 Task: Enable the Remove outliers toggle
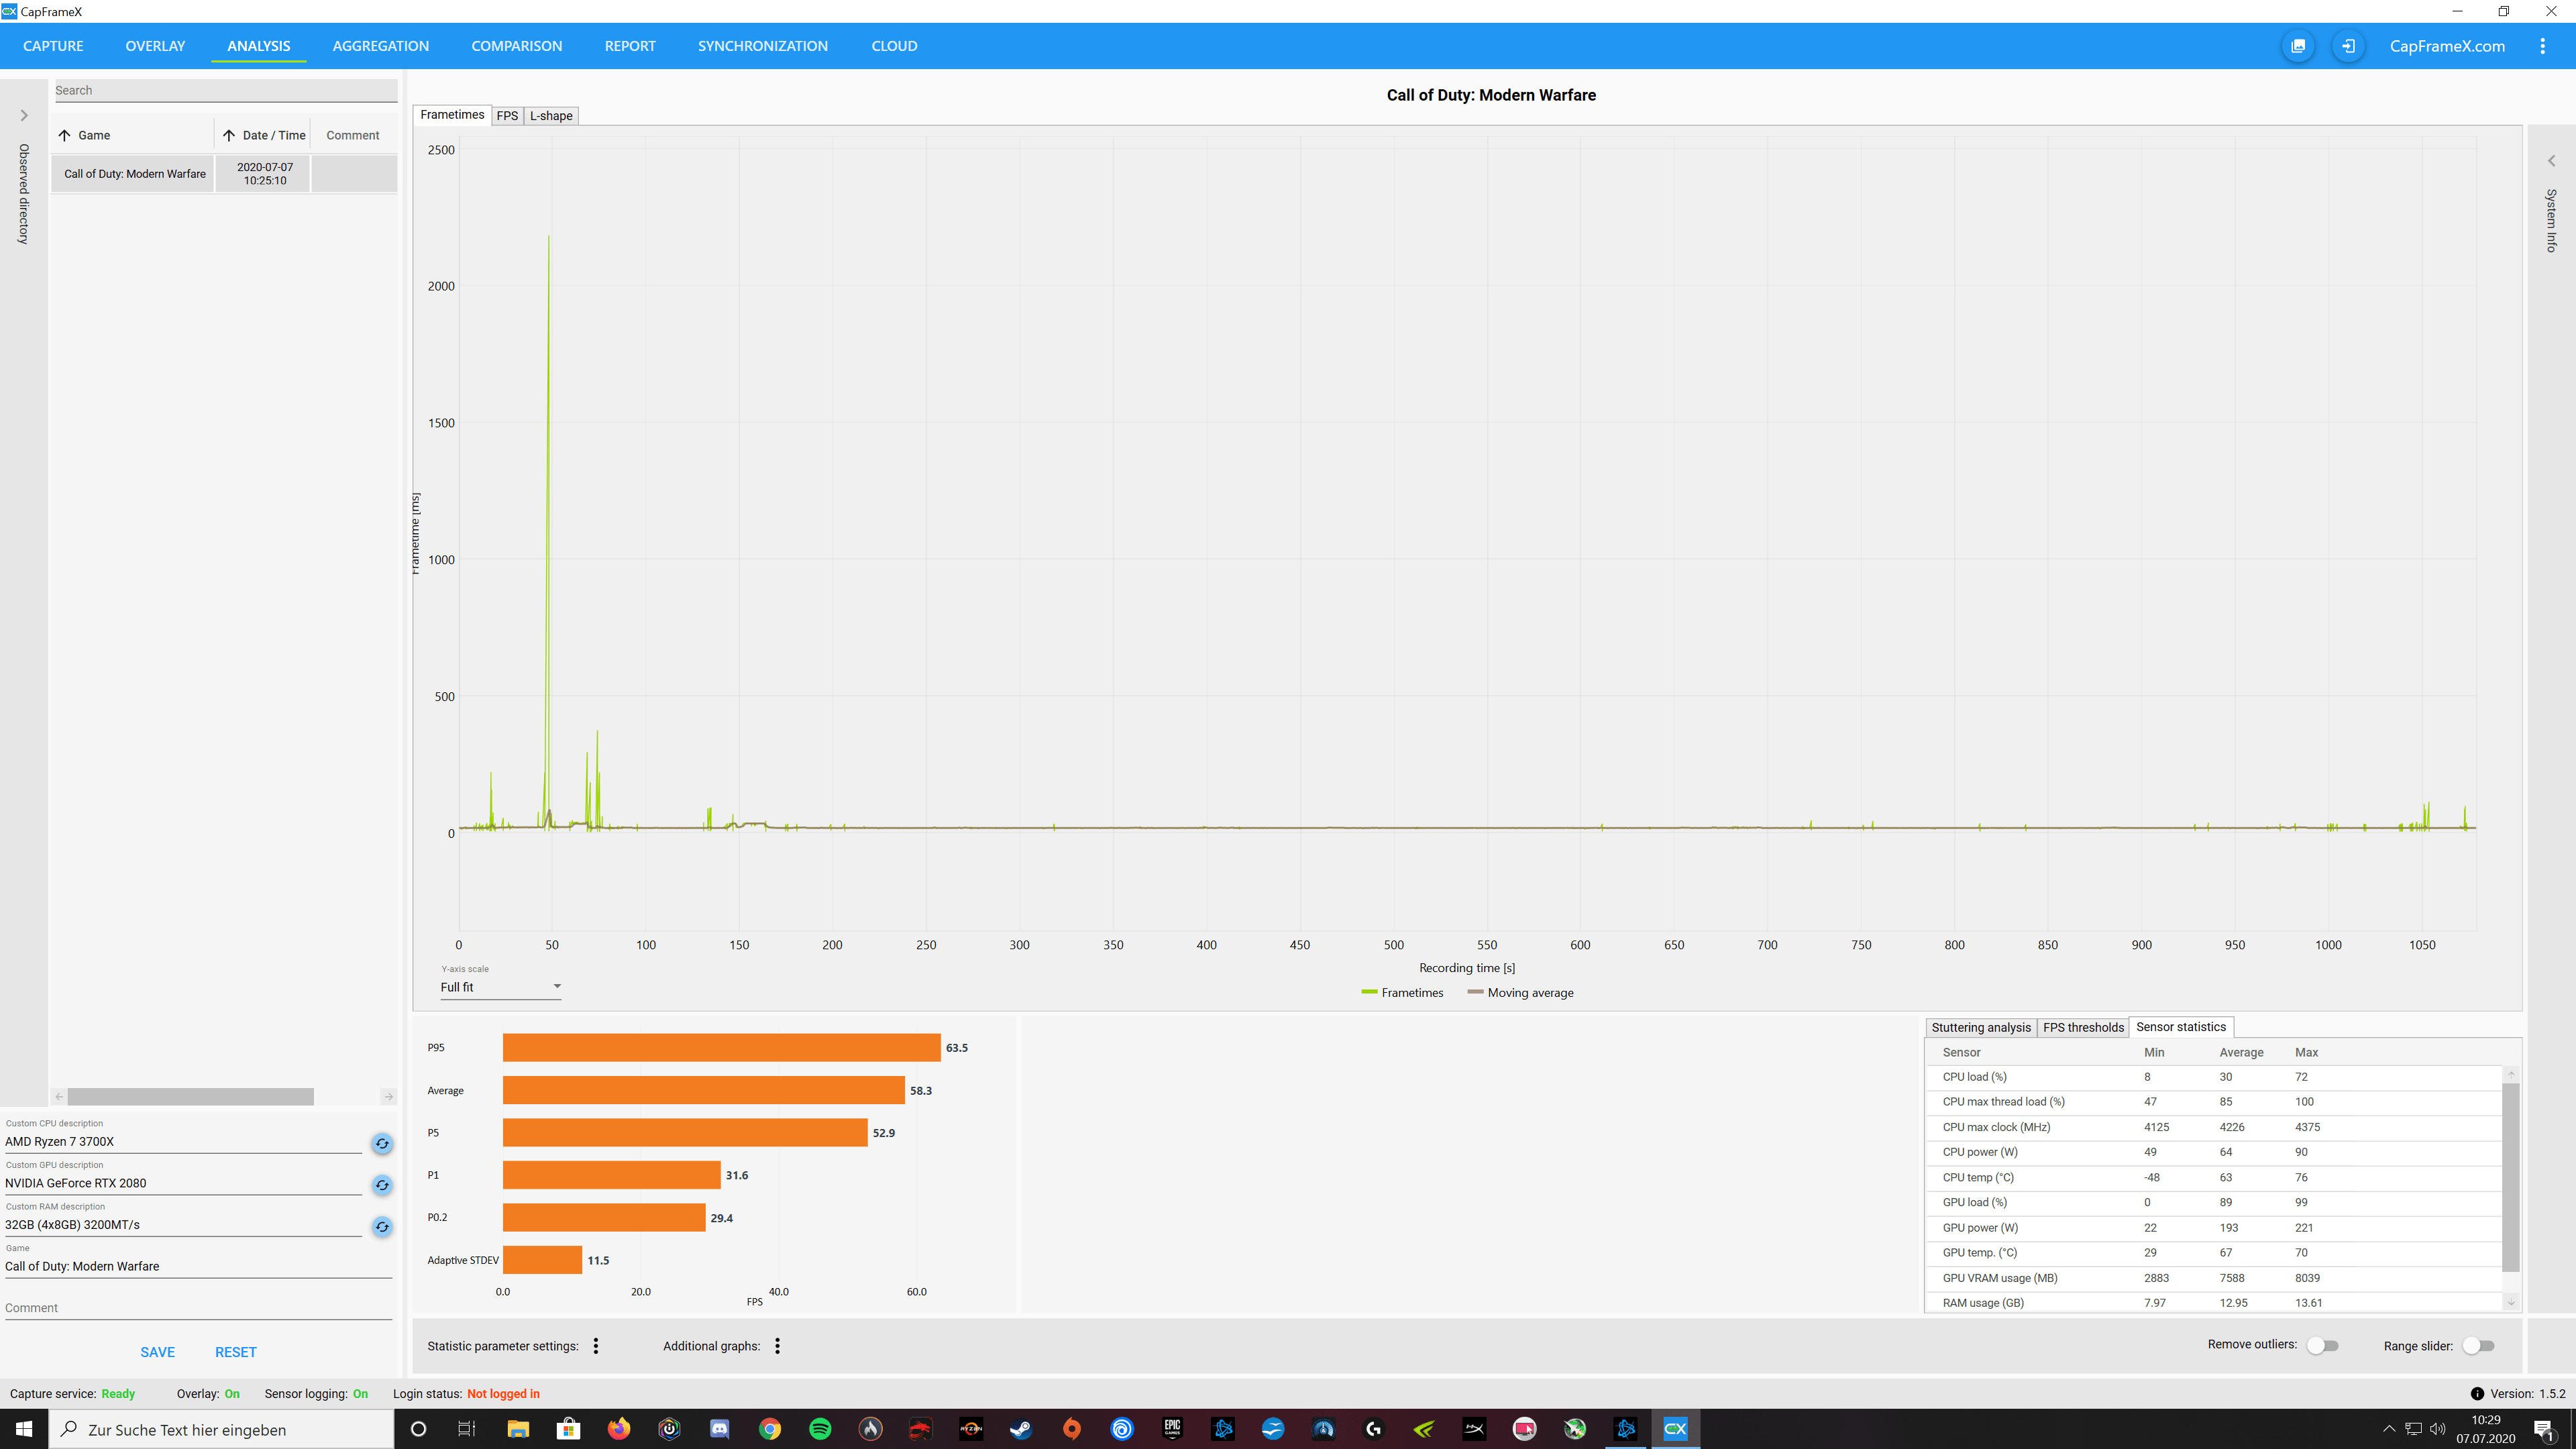pyautogui.click(x=2322, y=1346)
